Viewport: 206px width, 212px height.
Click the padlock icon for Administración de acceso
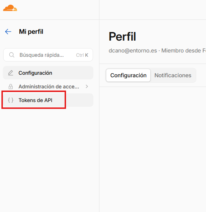tap(11, 87)
